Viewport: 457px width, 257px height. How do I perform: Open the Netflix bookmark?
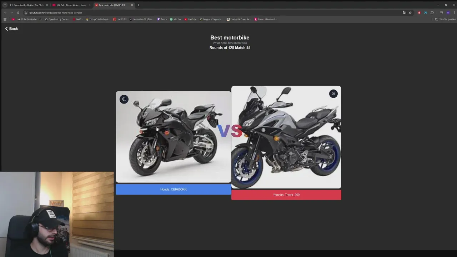(x=77, y=19)
